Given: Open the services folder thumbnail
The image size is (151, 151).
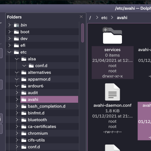Looking at the screenshot, I should click(x=112, y=36).
